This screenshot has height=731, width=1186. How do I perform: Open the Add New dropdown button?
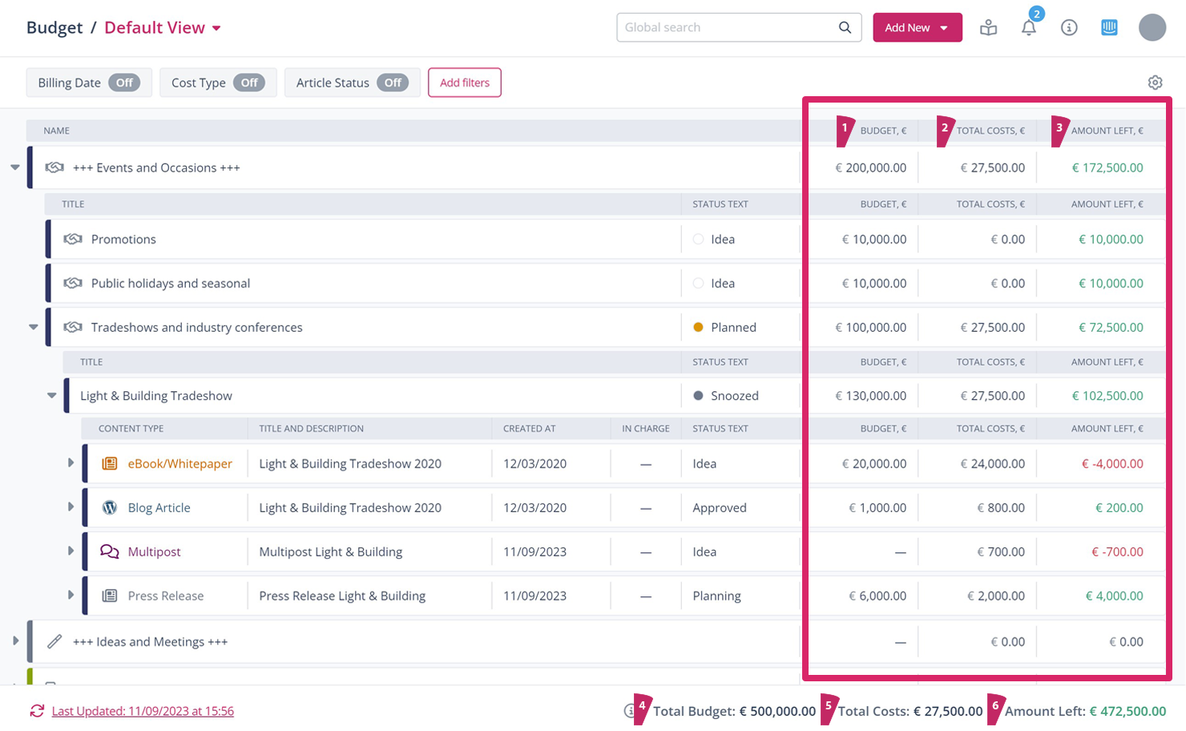tap(917, 28)
